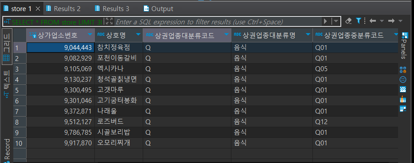Image resolution: width=414 pixels, height=163 pixels.
Task: Open 상가업소번호 column sort dropdown
Action: [x=90, y=34]
